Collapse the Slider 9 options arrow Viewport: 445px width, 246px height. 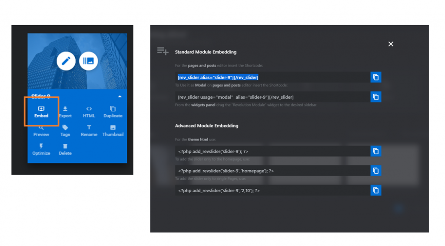pyautogui.click(x=120, y=96)
